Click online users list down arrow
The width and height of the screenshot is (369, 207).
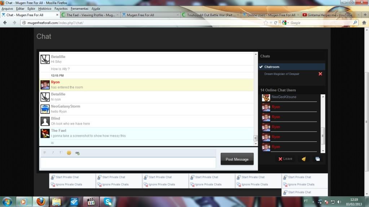pyautogui.click(x=323, y=151)
